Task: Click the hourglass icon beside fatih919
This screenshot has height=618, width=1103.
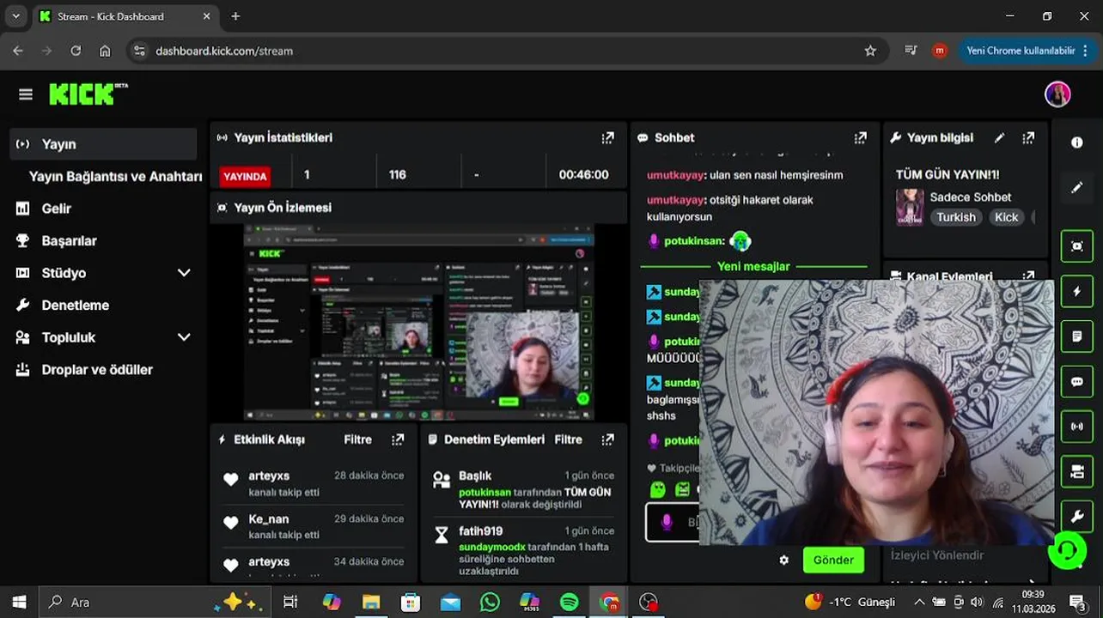Action: [442, 535]
